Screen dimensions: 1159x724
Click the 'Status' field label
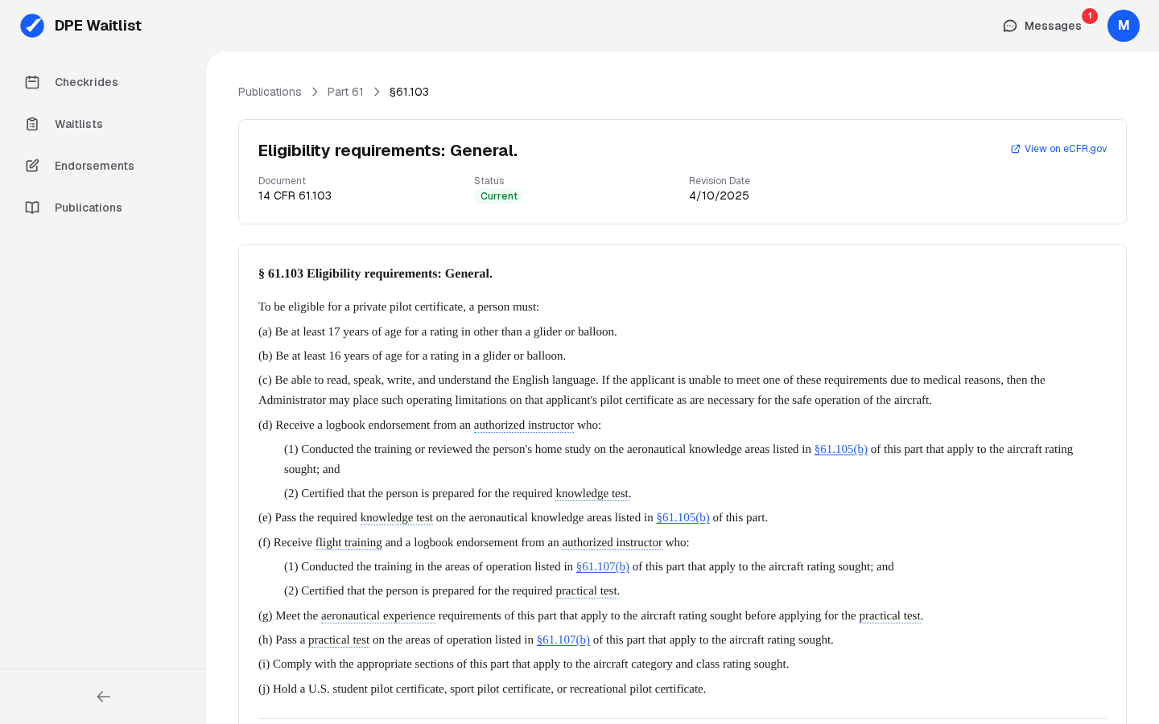[489, 181]
